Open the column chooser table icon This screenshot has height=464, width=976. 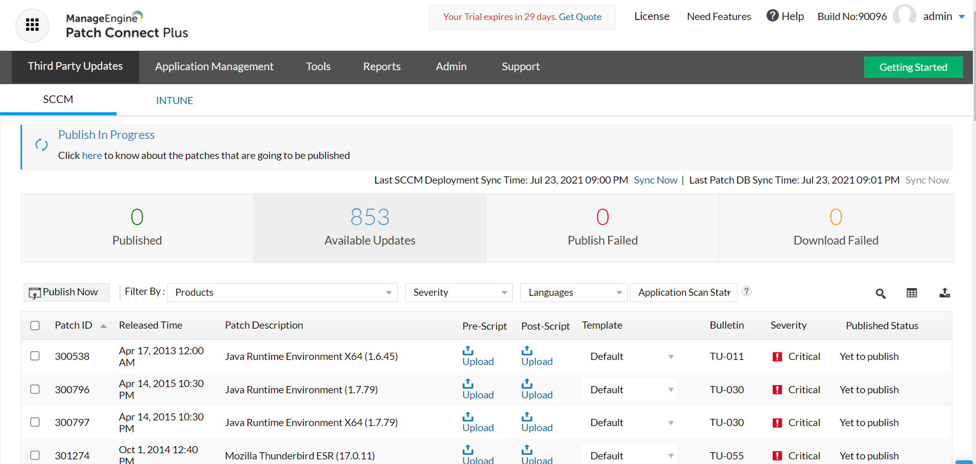click(912, 293)
